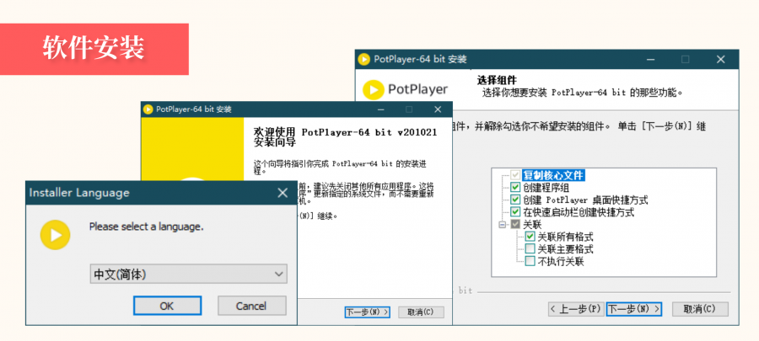Close the welcome wizard window
The width and height of the screenshot is (759, 341).
coord(438,109)
